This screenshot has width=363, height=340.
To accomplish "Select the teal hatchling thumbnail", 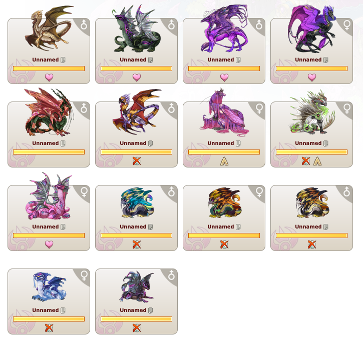I will tap(137, 202).
